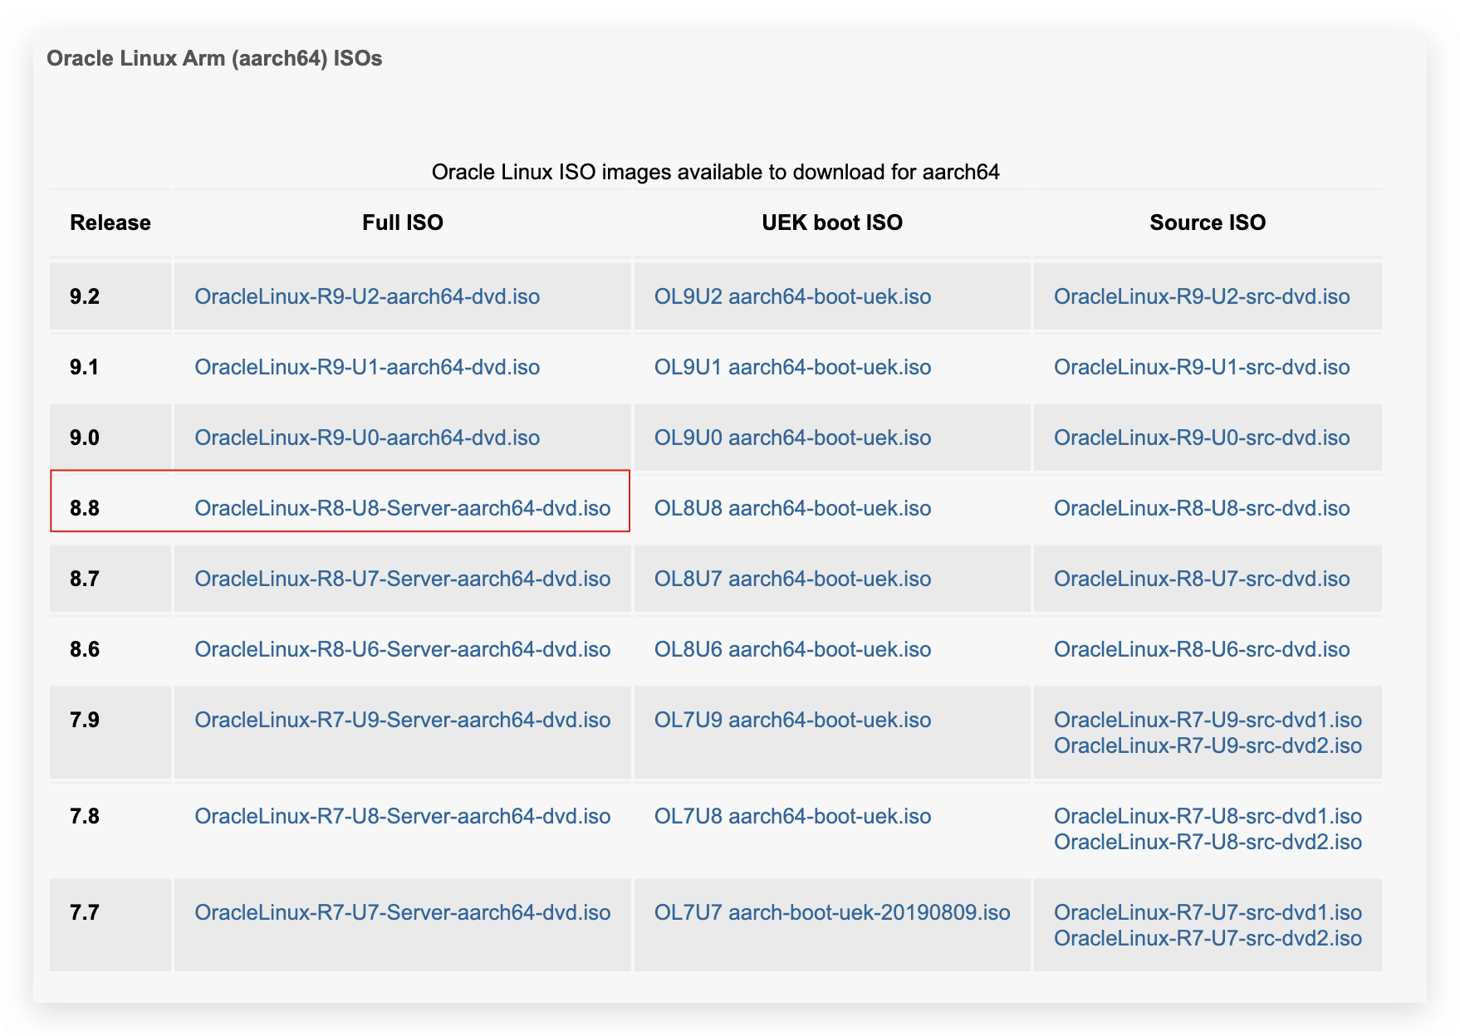Open OL8U6 aarch64-boot-uek.iso link

792,649
